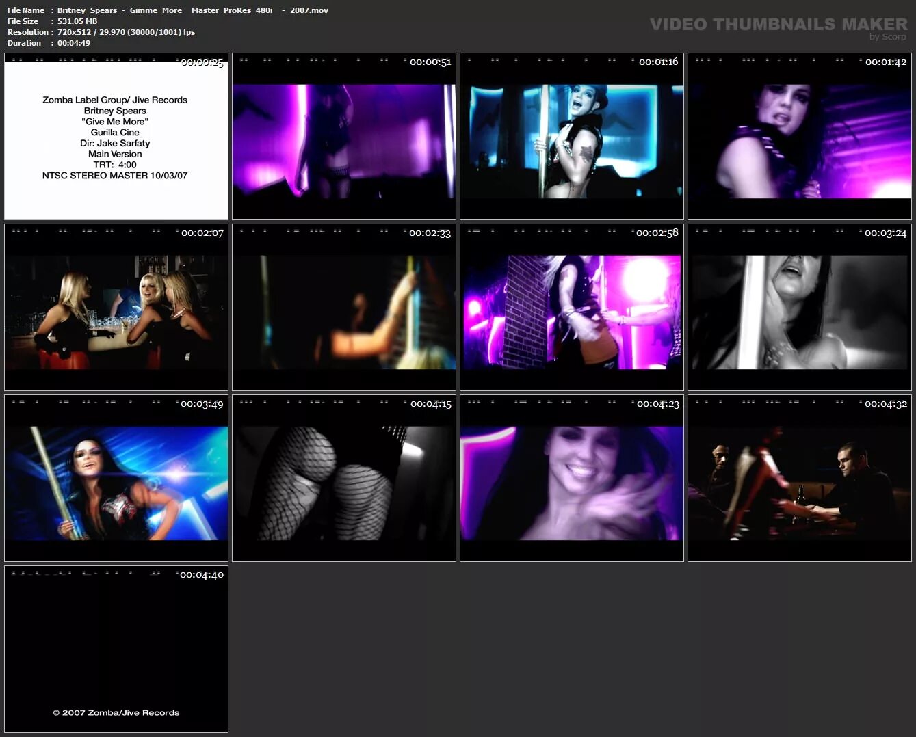The height and width of the screenshot is (737, 916).
Task: Click the 'File Name' label in header
Action: pyautogui.click(x=26, y=10)
